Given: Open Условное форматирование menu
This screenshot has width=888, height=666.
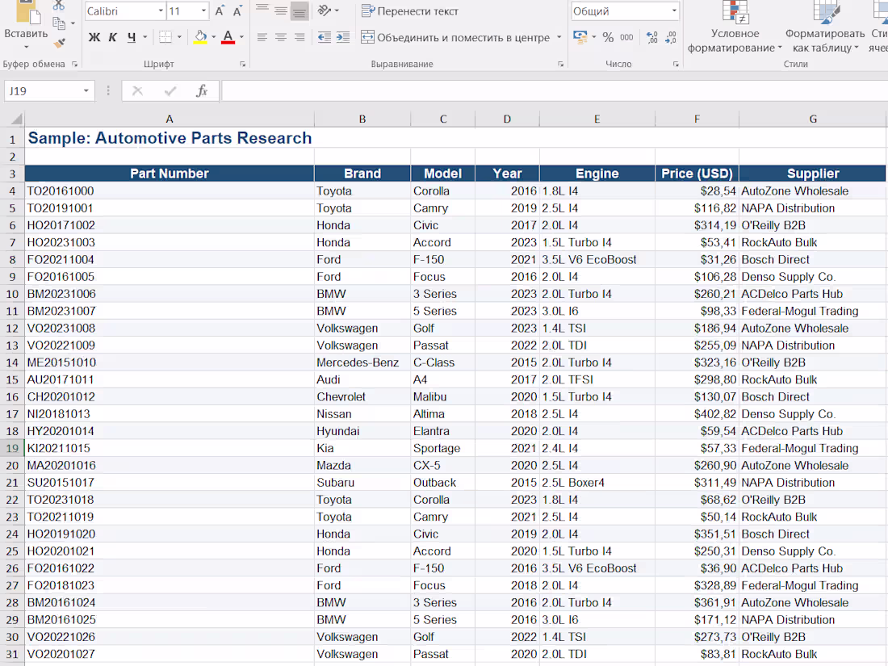Looking at the screenshot, I should click(735, 27).
